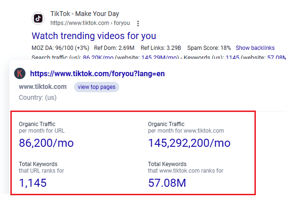Open the tiktok.com/foryou?lang=en URL link
Image resolution: width=286 pixels, height=199 pixels.
pos(98,73)
